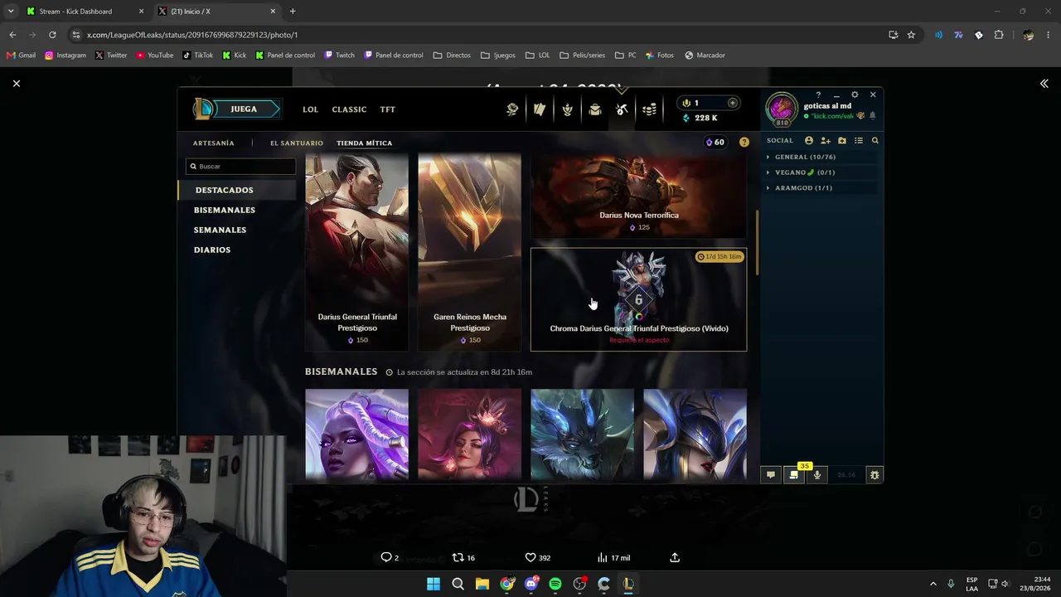1061x597 pixels.
Task: Select the TIENDA MÍTICA tab
Action: (365, 143)
